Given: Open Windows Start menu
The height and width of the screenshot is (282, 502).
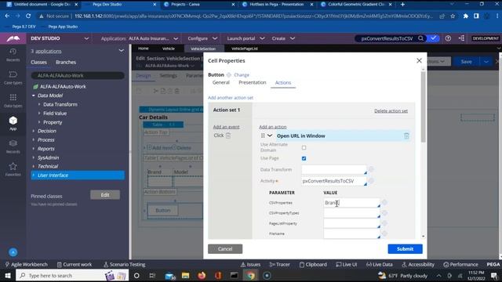Looking at the screenshot, I should coord(7,276).
